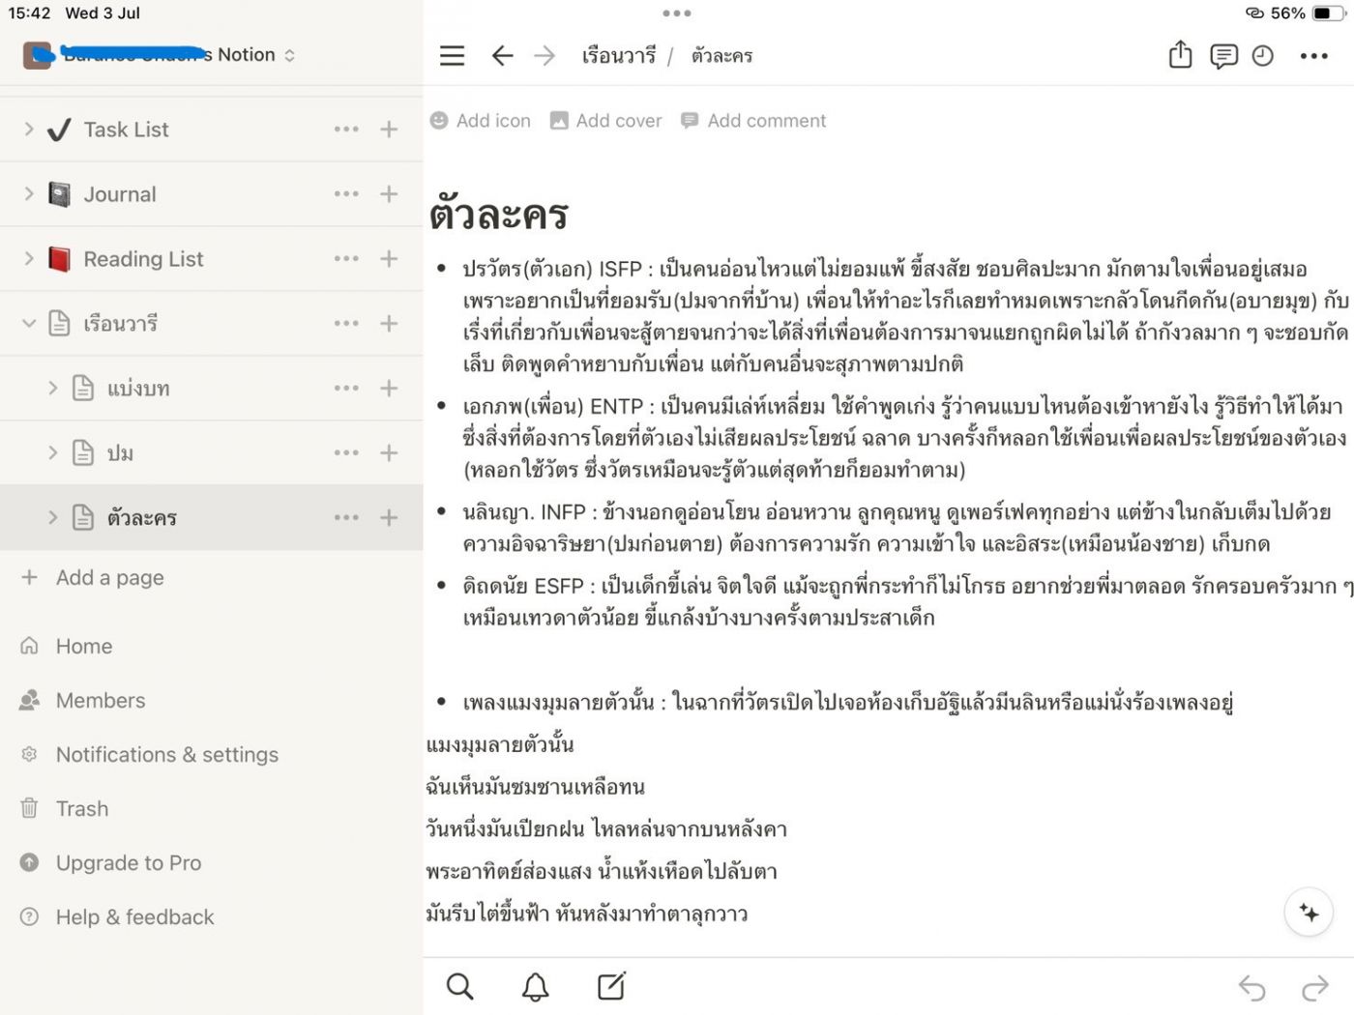The width and height of the screenshot is (1354, 1015).
Task: Open notifications bell in bottom bar
Action: pyautogui.click(x=535, y=987)
